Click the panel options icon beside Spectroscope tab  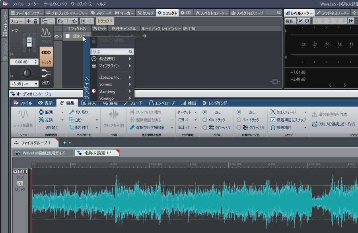click(x=279, y=13)
